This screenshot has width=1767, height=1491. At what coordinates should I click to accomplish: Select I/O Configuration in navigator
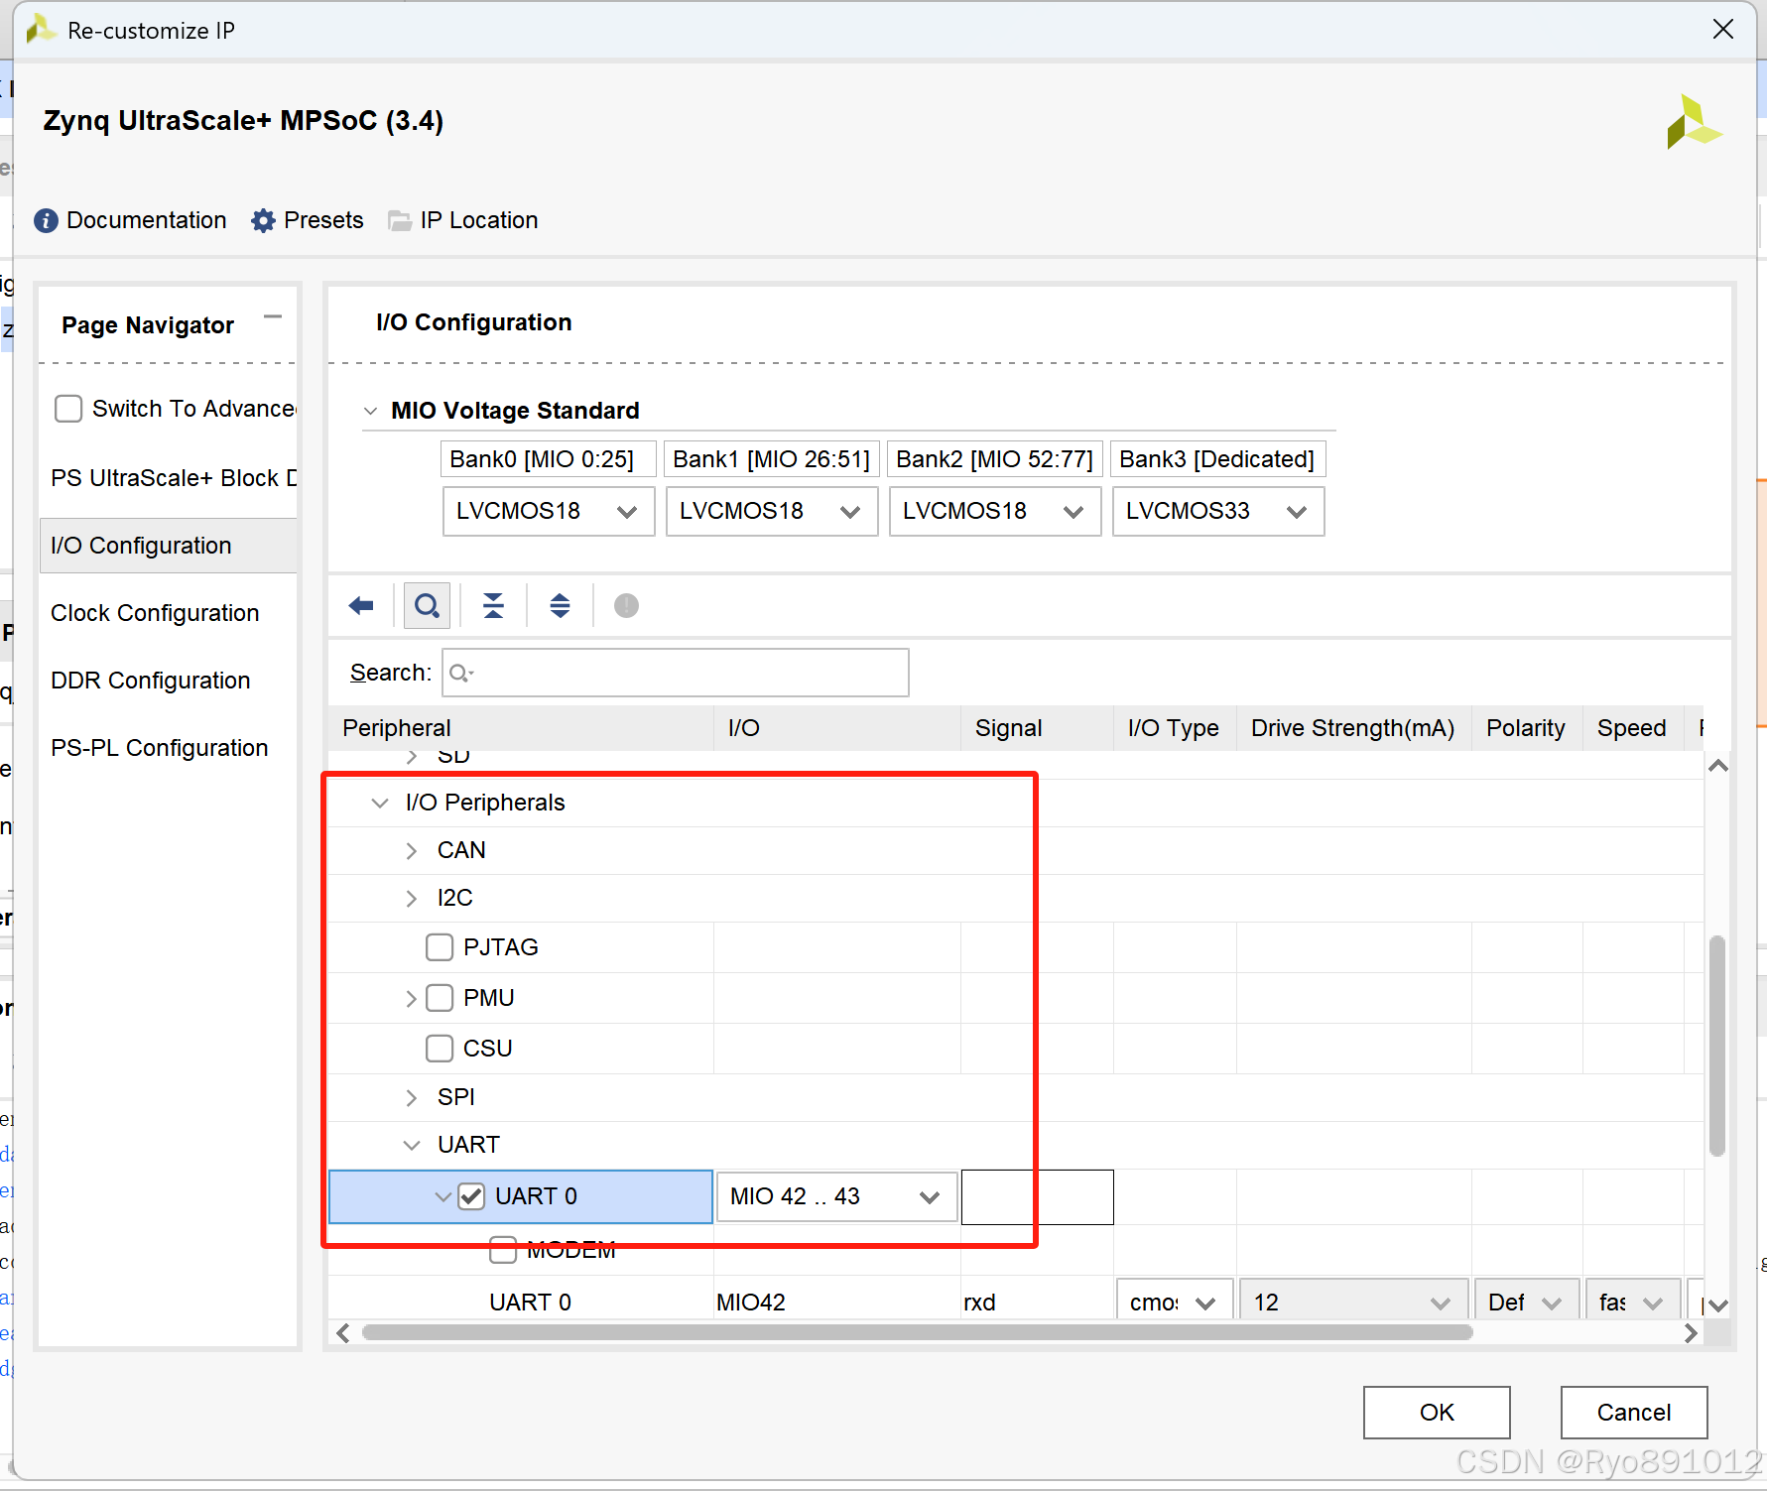pyautogui.click(x=169, y=546)
